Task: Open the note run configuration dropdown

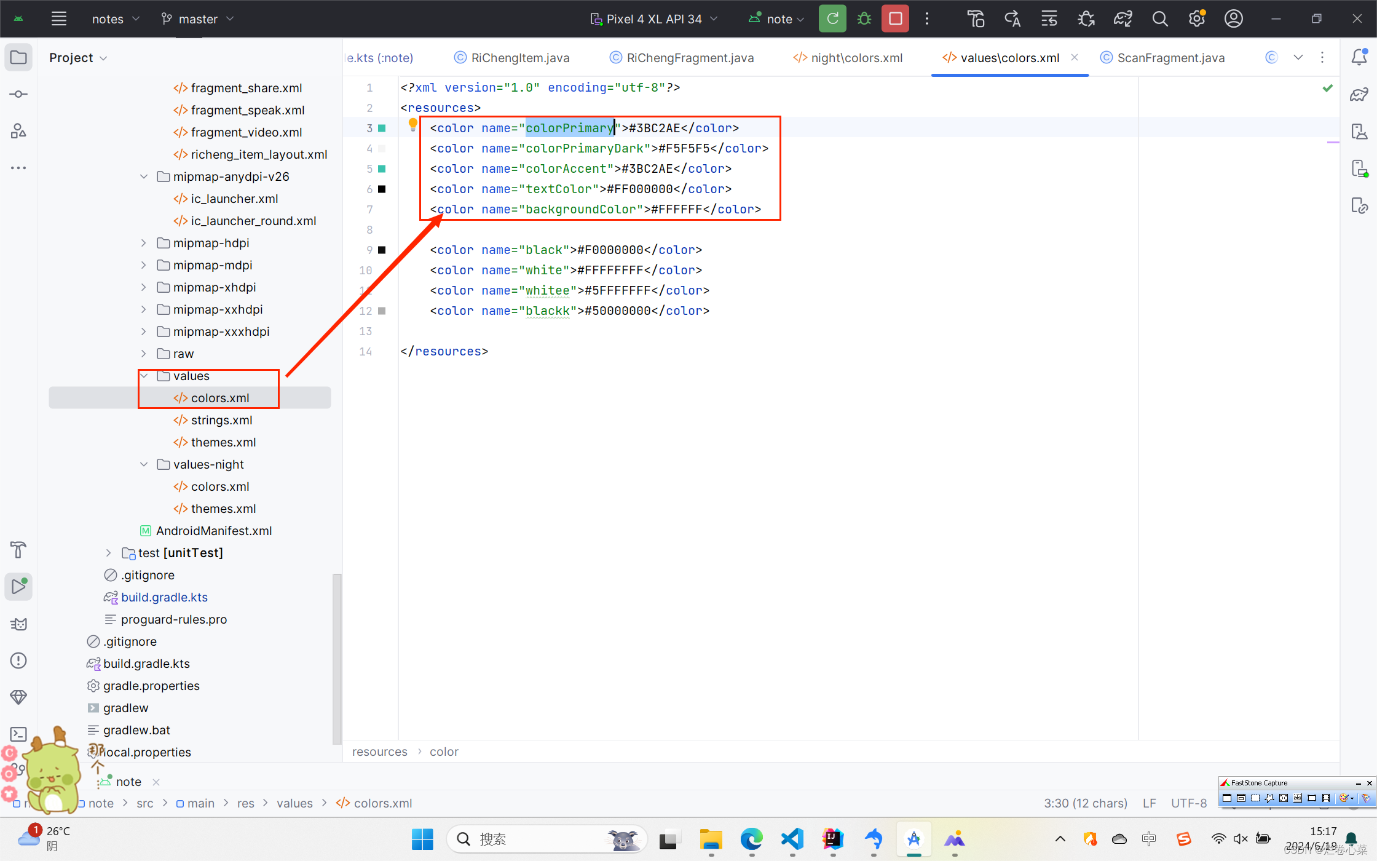Action: click(776, 19)
